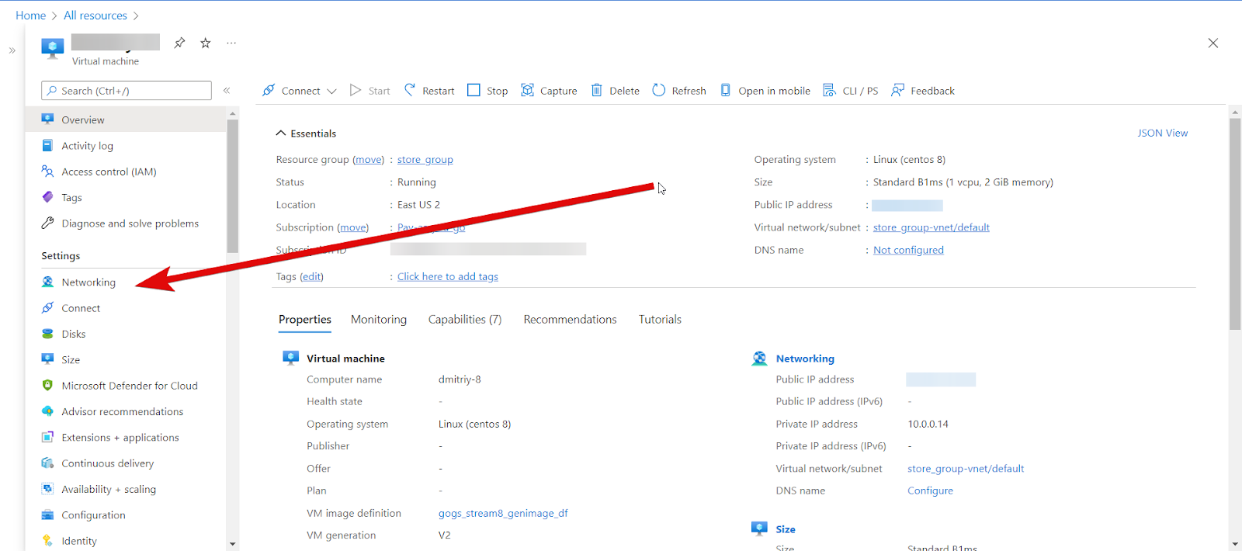Open gogs_stream8_genimage_df image definition
Image resolution: width=1242 pixels, height=551 pixels.
coord(503,513)
